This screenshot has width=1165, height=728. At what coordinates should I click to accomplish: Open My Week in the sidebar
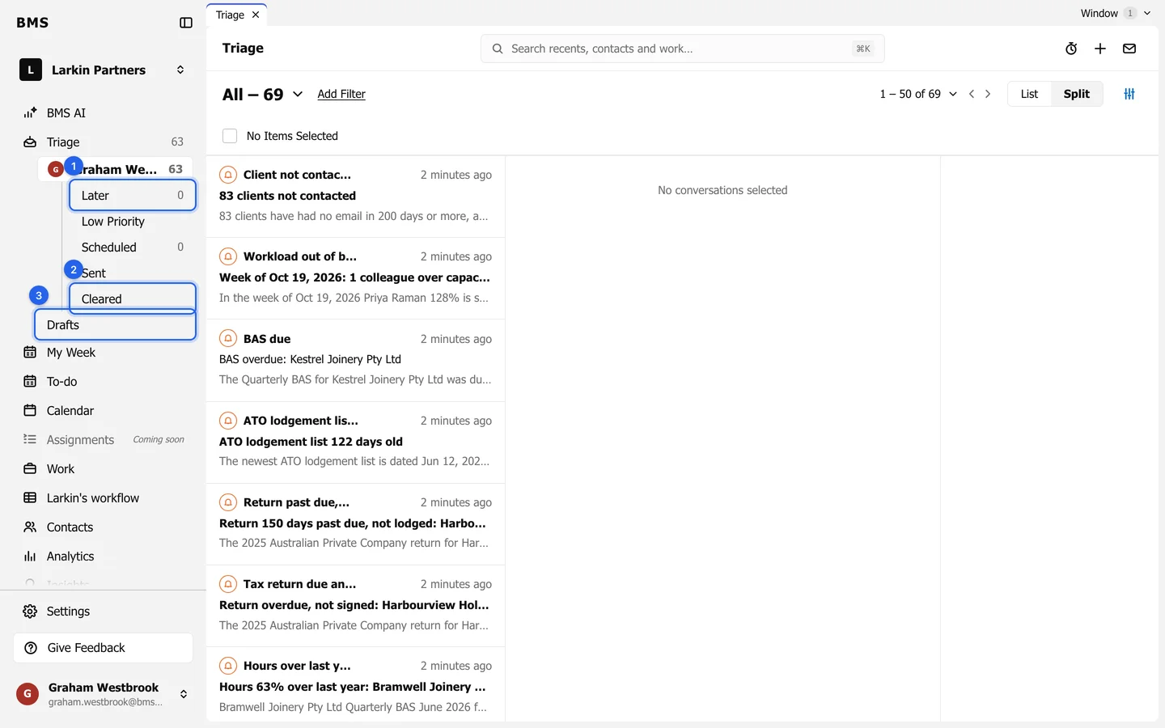tap(104, 352)
